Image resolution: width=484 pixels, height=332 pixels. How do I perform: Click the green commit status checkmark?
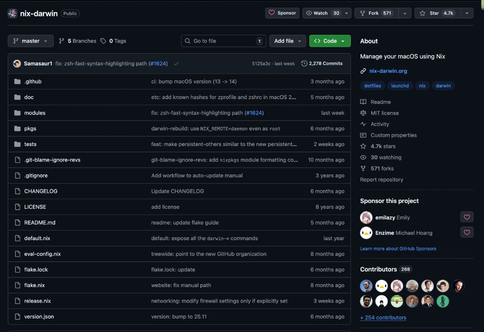pos(176,63)
